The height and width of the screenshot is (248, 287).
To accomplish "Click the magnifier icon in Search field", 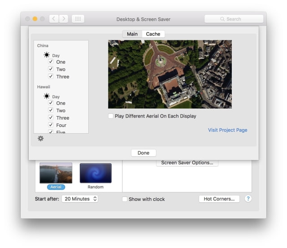I will click(222, 19).
